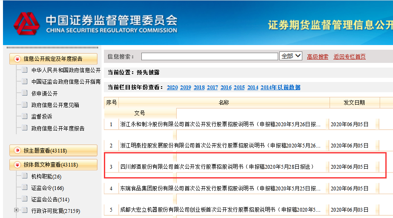The image size is (393, 218).
Task: Click document icon beside 证监会公告(514)
Action: pos(25,199)
